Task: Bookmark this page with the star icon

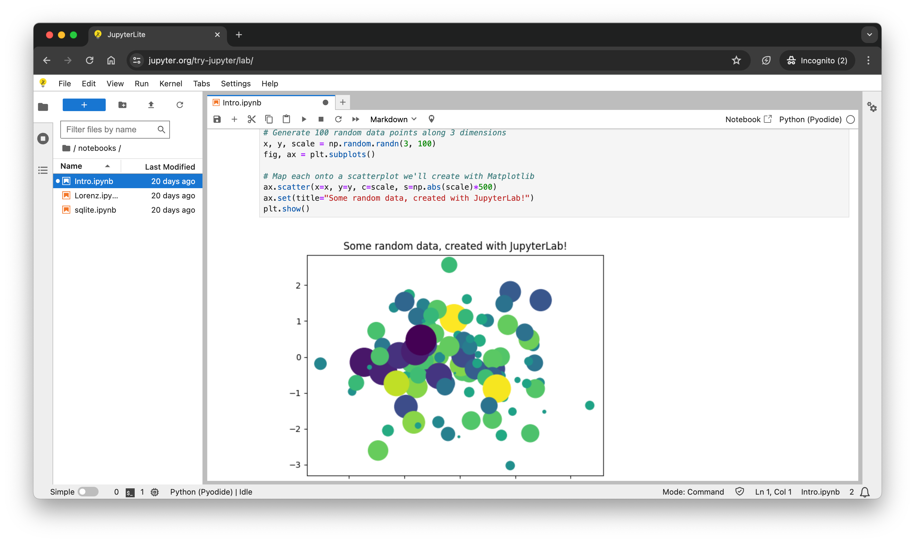Action: [736, 60]
